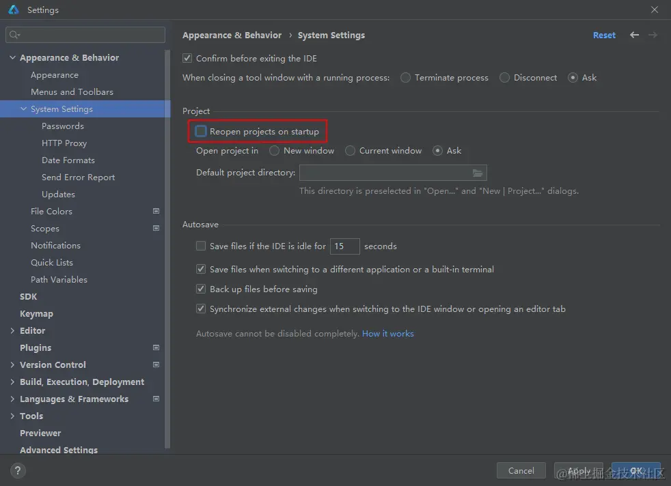Open HTTP Proxy settings
The width and height of the screenshot is (671, 486).
pos(64,143)
